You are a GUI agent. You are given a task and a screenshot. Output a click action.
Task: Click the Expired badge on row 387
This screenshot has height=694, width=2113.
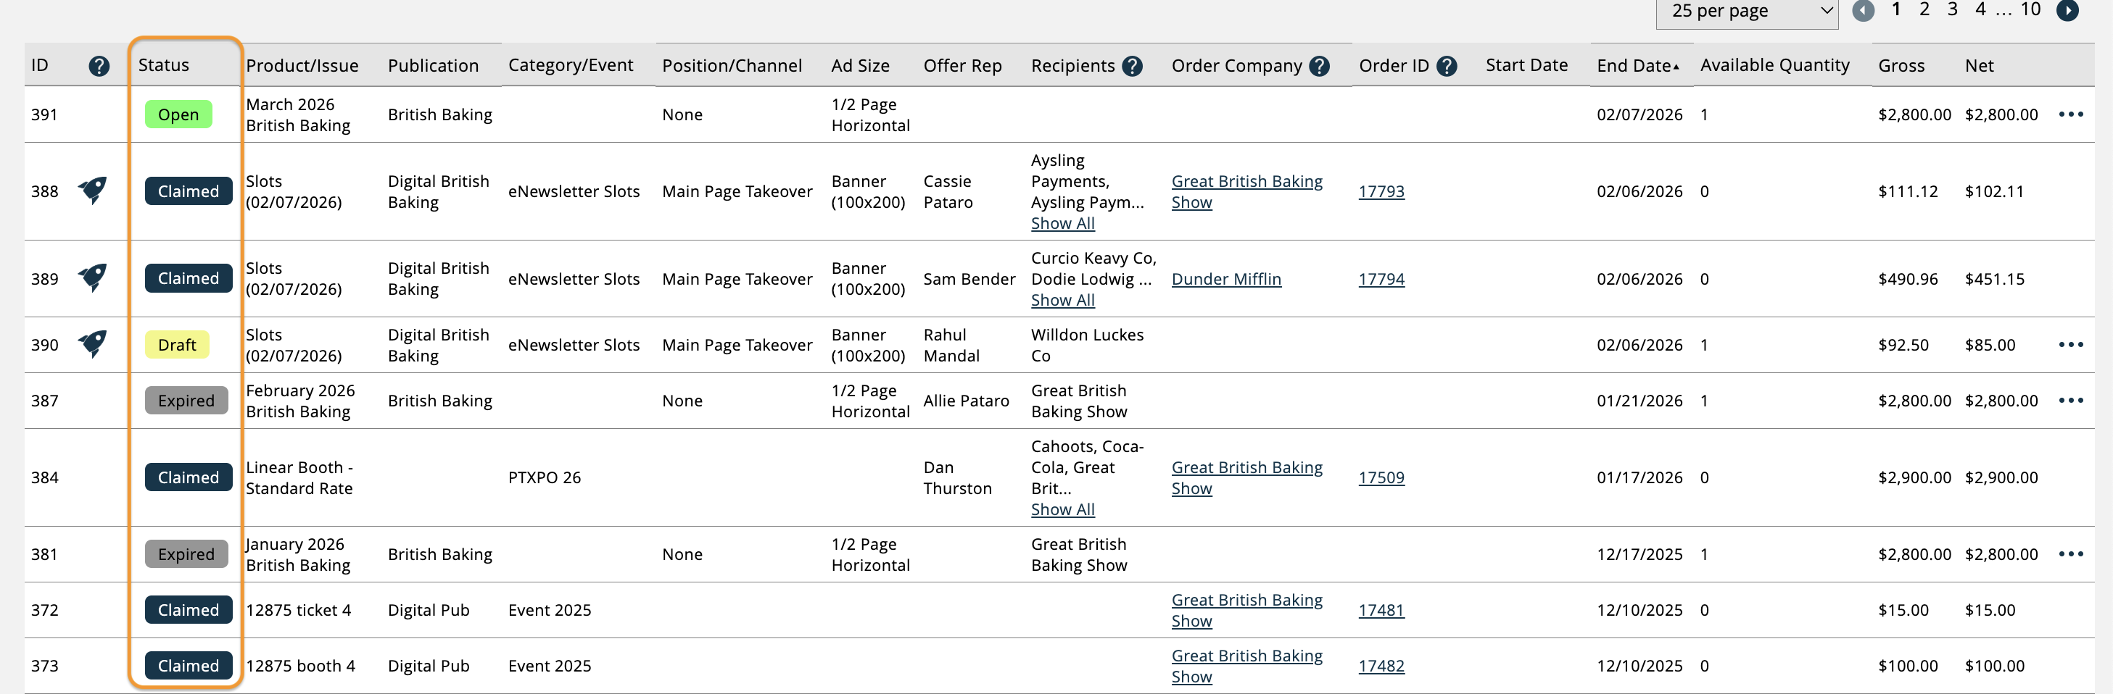pos(186,401)
